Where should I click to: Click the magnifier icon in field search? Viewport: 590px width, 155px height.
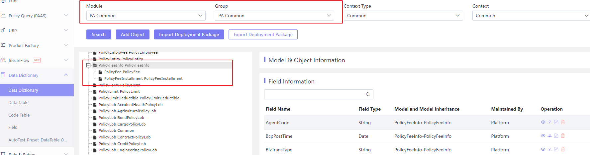(368, 94)
